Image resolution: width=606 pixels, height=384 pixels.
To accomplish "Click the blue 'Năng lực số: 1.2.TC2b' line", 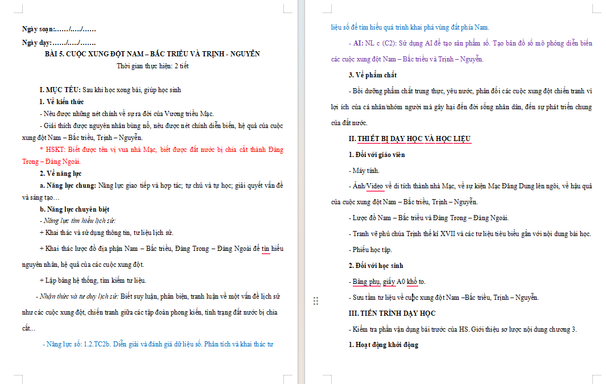I will [158, 344].
